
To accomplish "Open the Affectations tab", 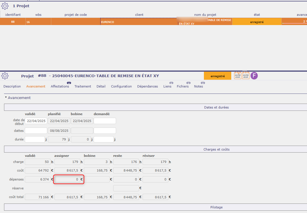I will click(x=60, y=86).
